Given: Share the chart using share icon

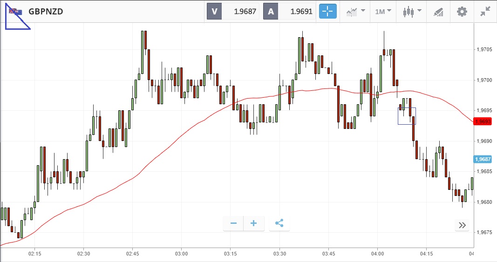Looking at the screenshot, I should 279,223.
